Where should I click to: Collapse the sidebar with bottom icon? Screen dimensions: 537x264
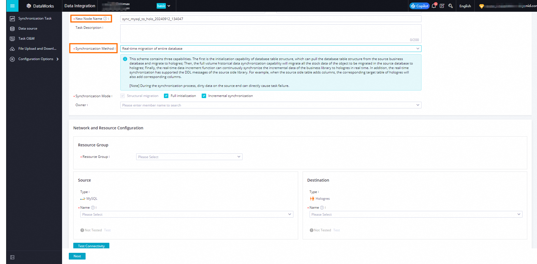coord(12,257)
